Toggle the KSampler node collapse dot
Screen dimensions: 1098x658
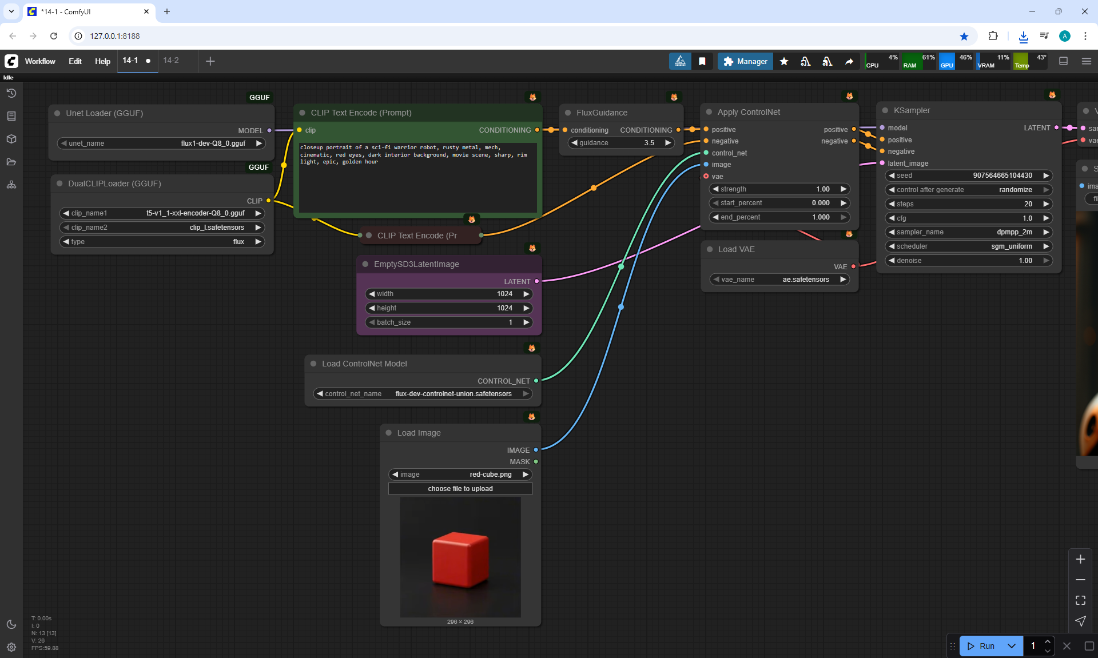pos(885,110)
